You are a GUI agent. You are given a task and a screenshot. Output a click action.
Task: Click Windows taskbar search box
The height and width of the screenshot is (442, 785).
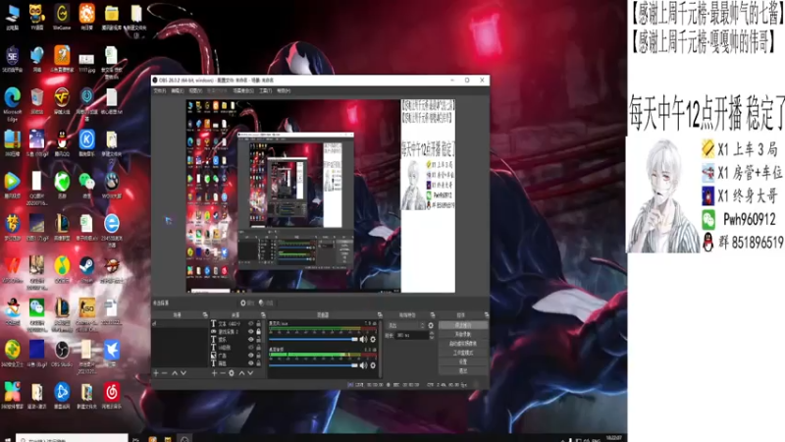click(x=72, y=438)
